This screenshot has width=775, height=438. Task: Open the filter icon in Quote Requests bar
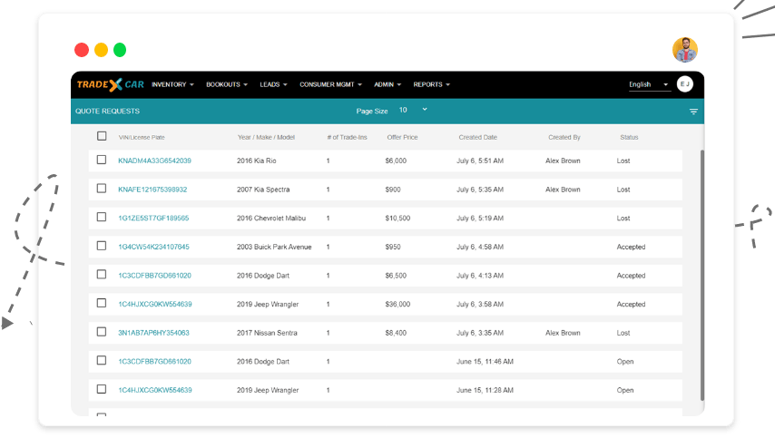click(693, 112)
